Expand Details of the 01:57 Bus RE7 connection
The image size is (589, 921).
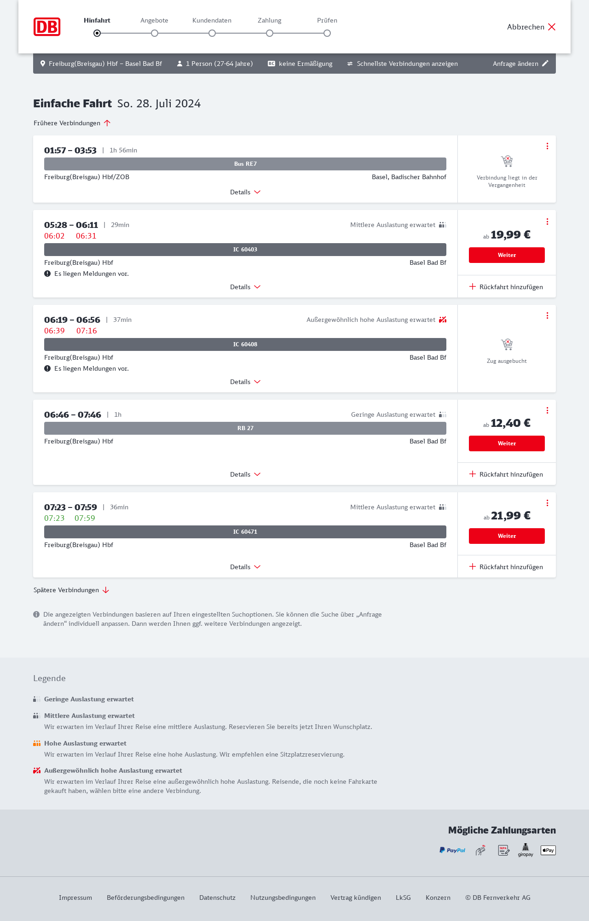pyautogui.click(x=245, y=192)
